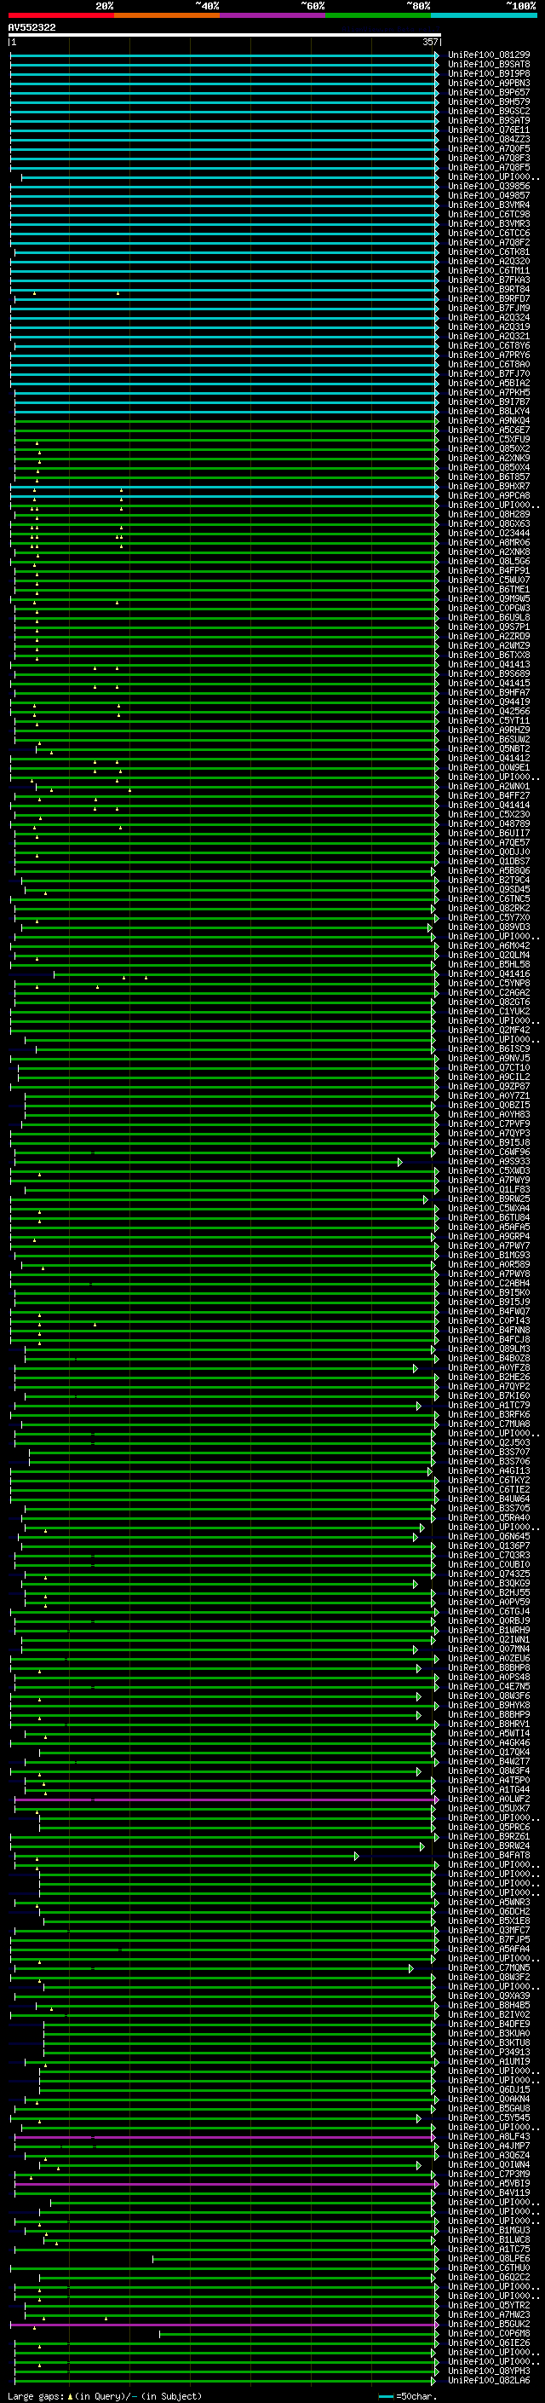Select the UniRef100_Q89VD3 label
The image size is (545, 2403).
click(x=489, y=927)
